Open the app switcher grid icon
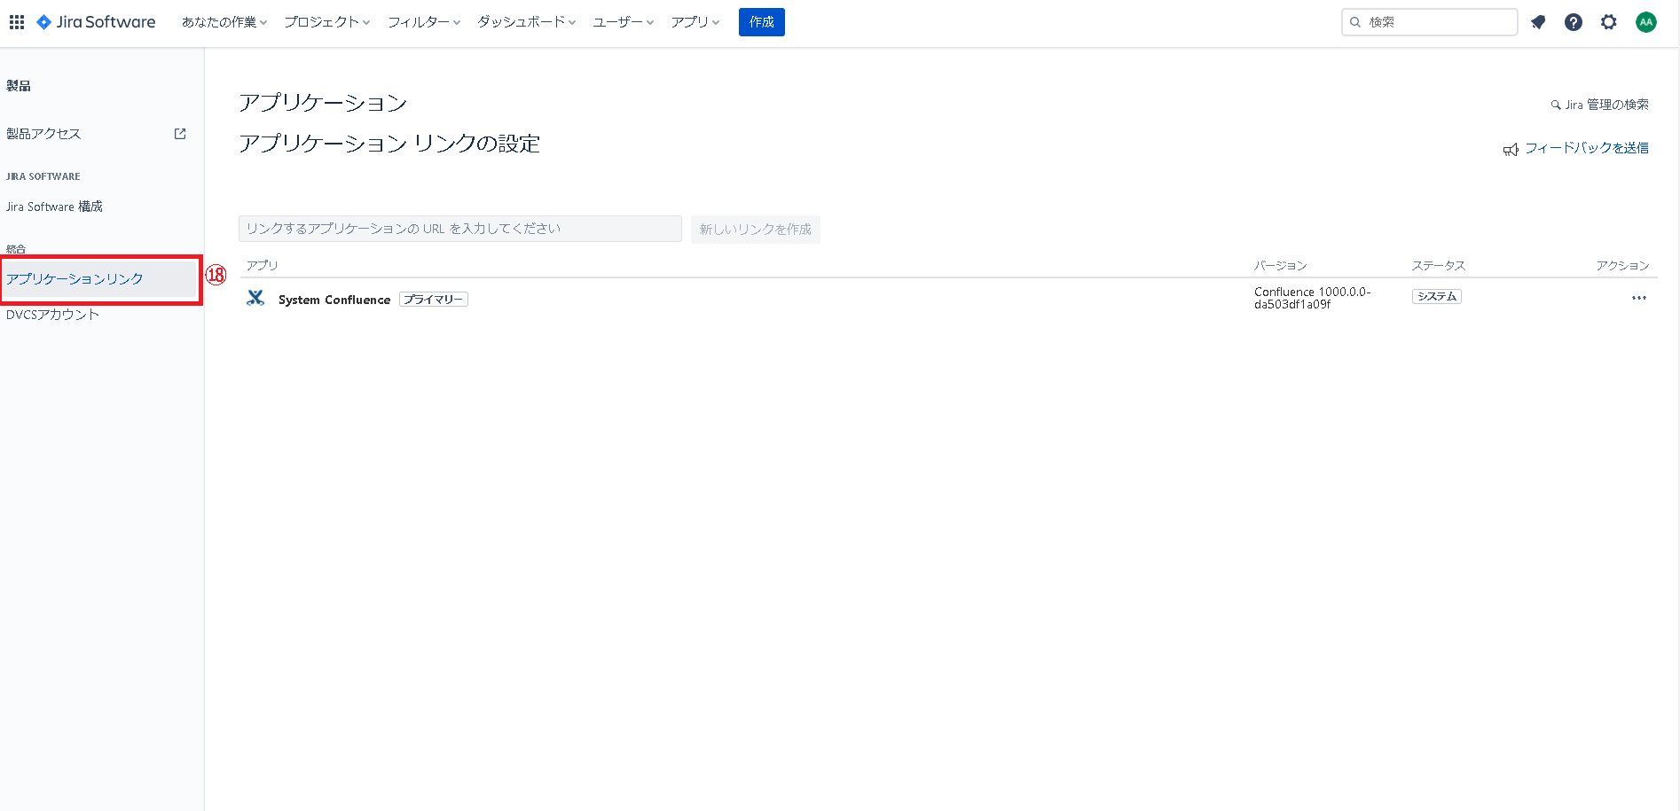Viewport: 1680px width, 811px height. [17, 22]
